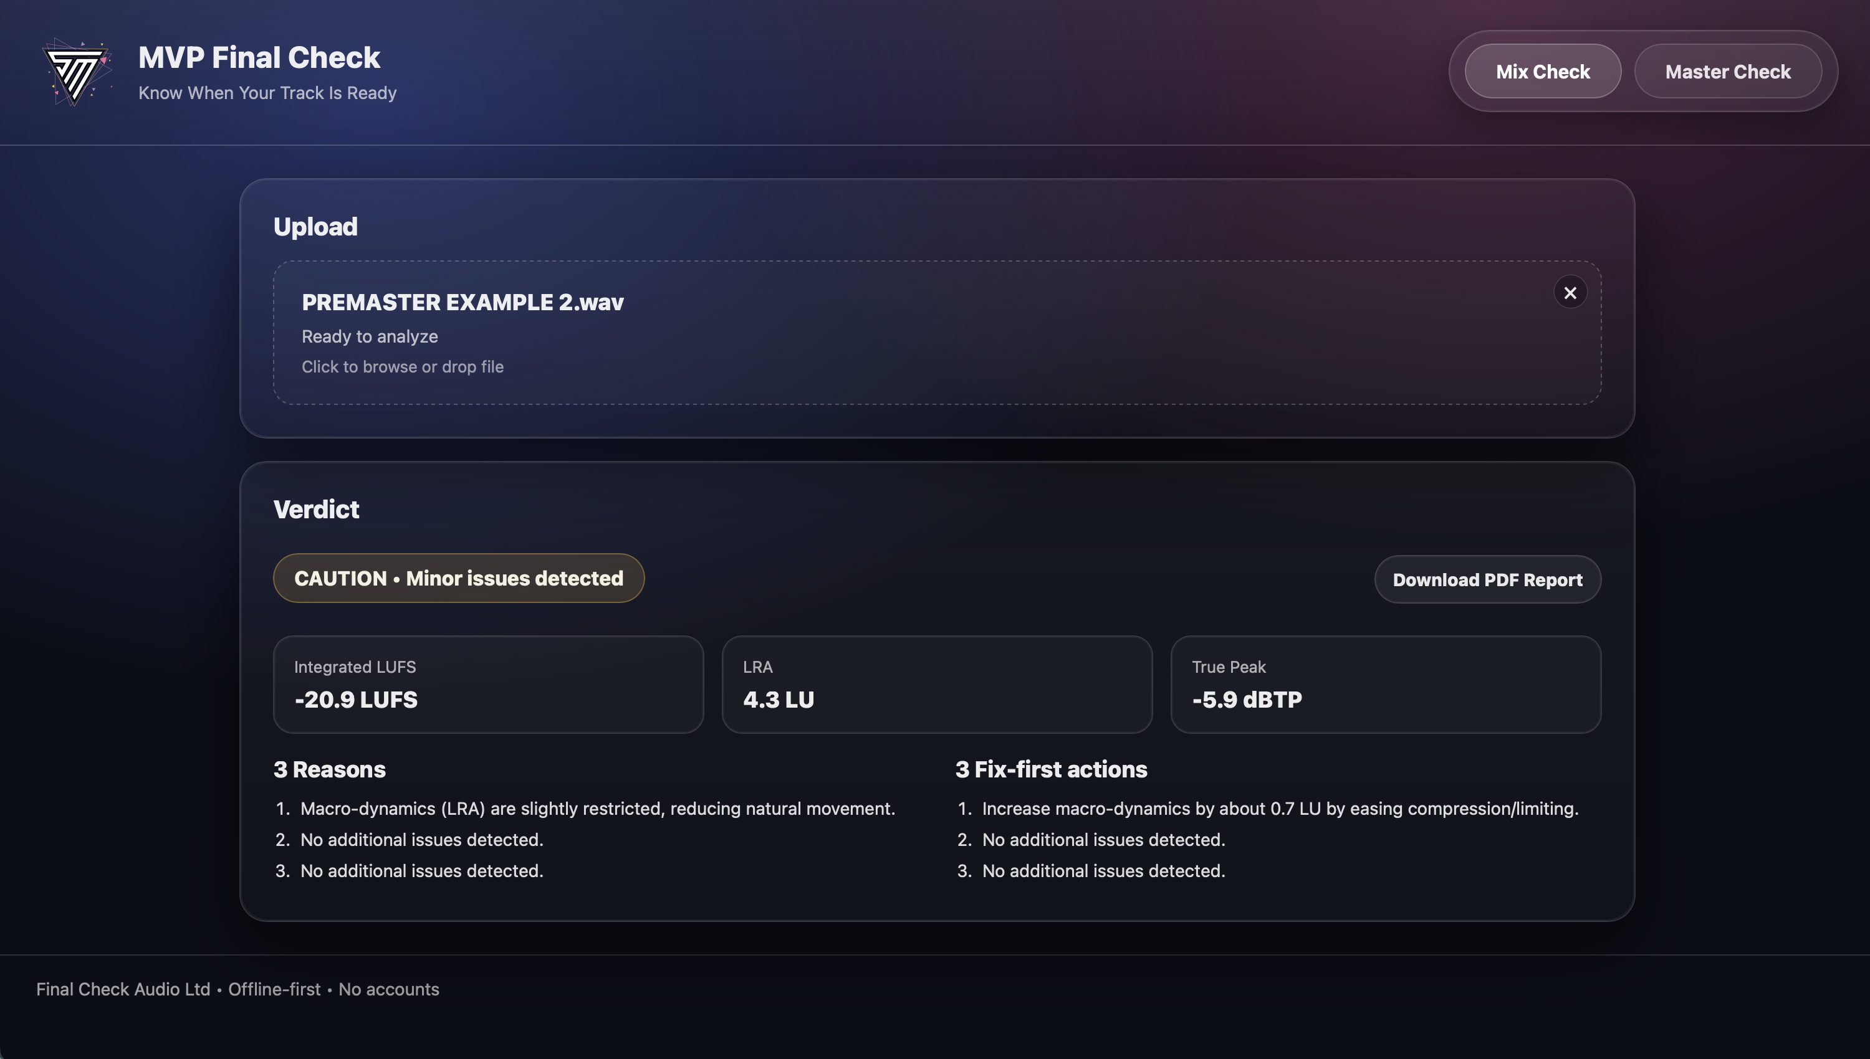1870x1059 pixels.
Task: Click the Ready to analyze status text
Action: click(370, 337)
